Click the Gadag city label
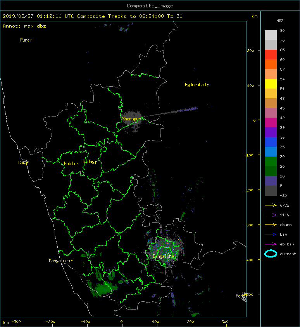Image resolution: width=300 pixels, height=327 pixels. (x=89, y=162)
